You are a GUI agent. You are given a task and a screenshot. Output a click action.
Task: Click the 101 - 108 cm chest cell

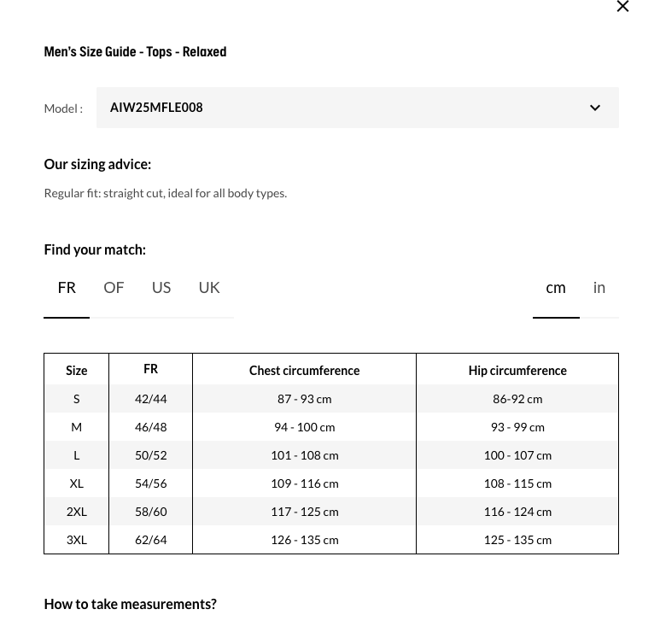pyautogui.click(x=304, y=455)
